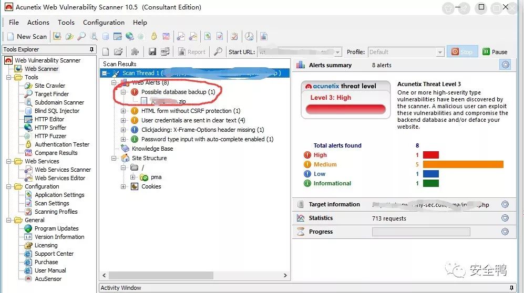This screenshot has width=524, height=293.
Task: Open Web Services Scanner toolbar icon
Action: (x=181, y=36)
